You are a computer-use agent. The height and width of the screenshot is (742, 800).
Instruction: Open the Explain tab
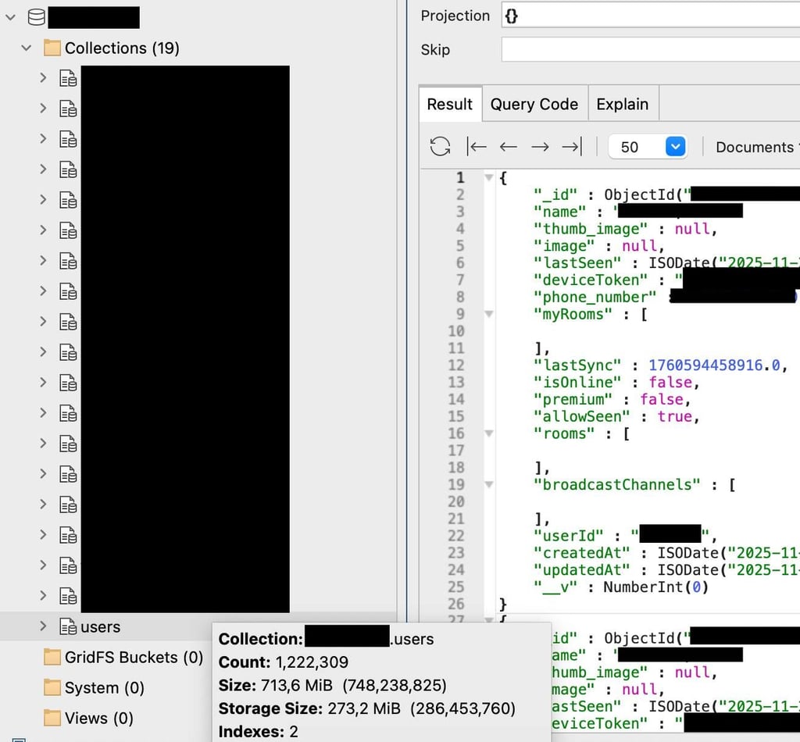click(x=623, y=104)
